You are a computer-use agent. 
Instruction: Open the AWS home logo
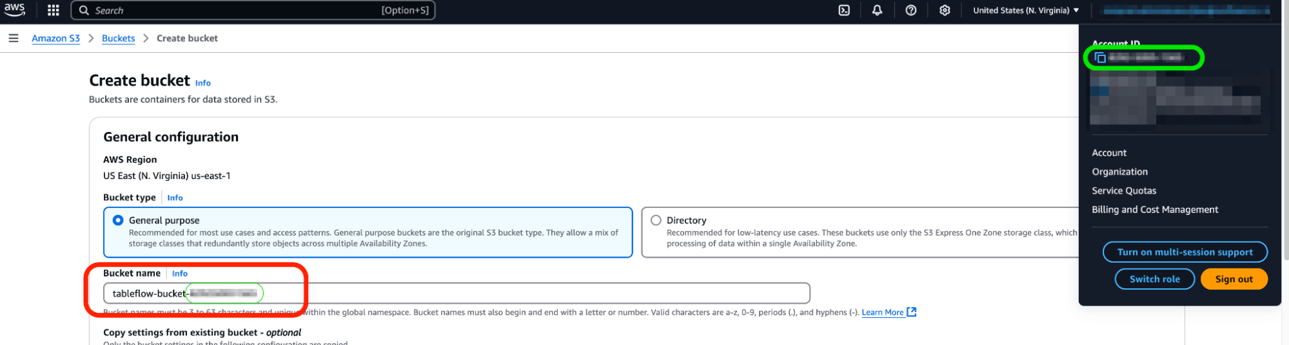click(15, 10)
